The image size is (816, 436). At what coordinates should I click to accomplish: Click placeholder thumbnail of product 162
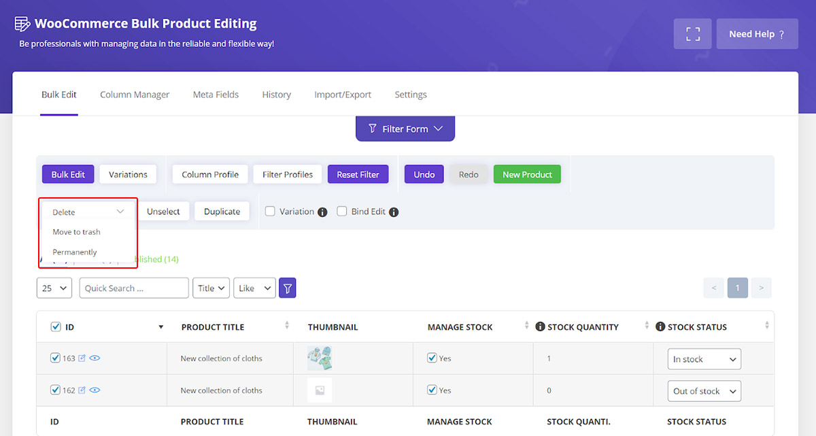tap(320, 390)
